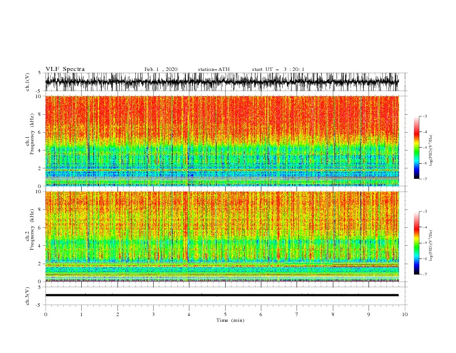Image resolution: width=456 pixels, height=353 pixels.
Task: Click the 'ch.1(V)' waveform axis label
Action: point(28,82)
